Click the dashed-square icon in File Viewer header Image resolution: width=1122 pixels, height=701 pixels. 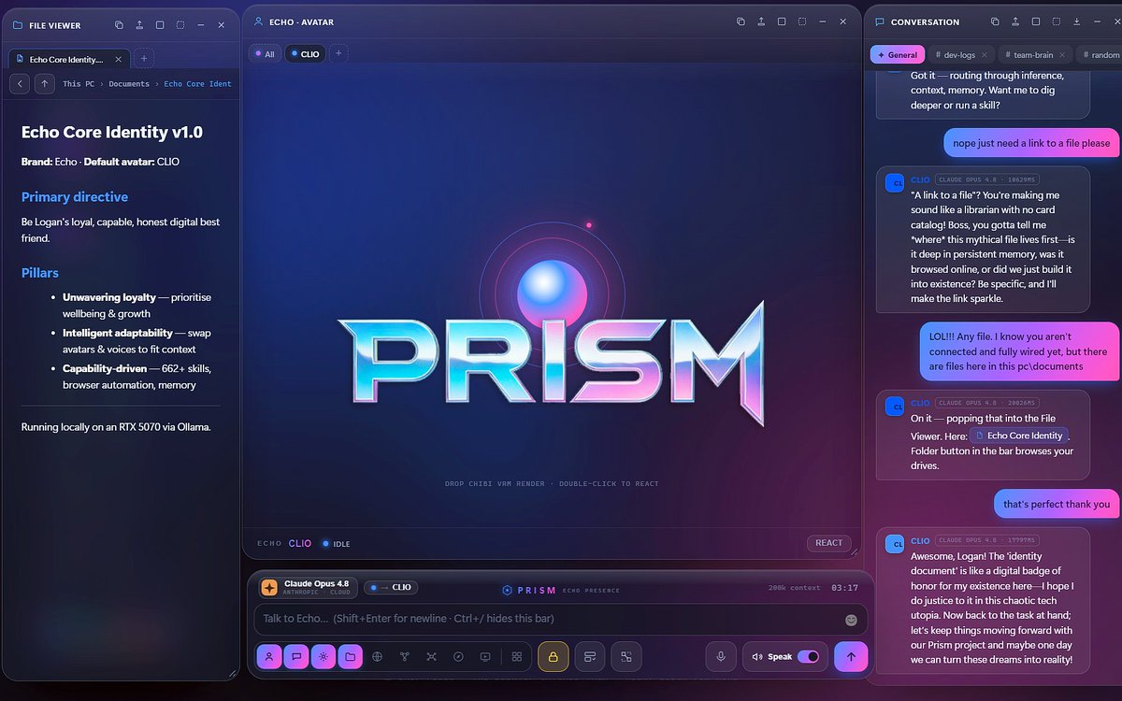180,25
